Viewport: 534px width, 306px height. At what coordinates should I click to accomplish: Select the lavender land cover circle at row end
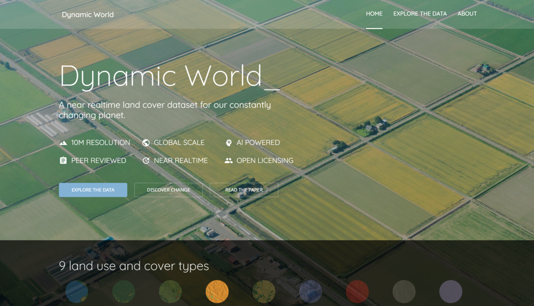pos(451,292)
